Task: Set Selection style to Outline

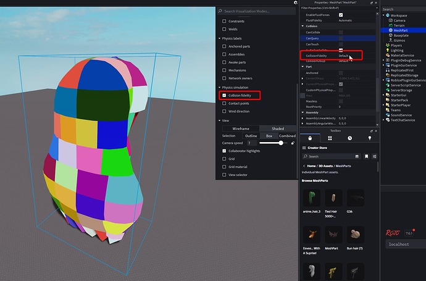Action: 251,136
